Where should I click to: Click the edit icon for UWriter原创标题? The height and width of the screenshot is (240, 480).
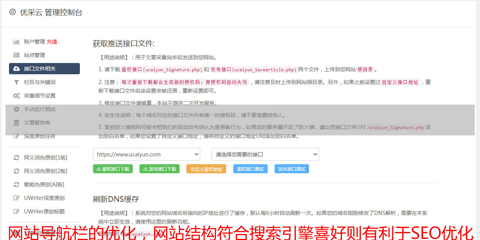pyautogui.click(x=16, y=211)
